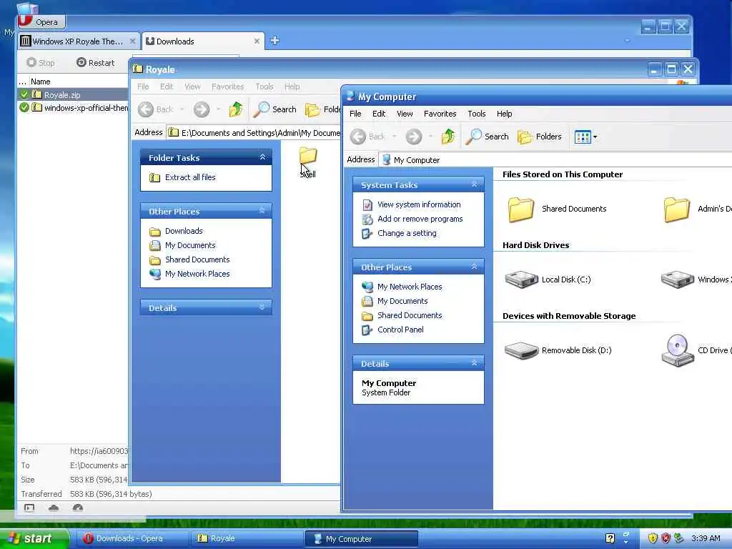Collapse Details panel in My Computer
The width and height of the screenshot is (732, 549).
475,363
